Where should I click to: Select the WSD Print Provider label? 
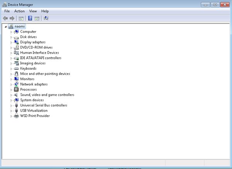(x=35, y=116)
